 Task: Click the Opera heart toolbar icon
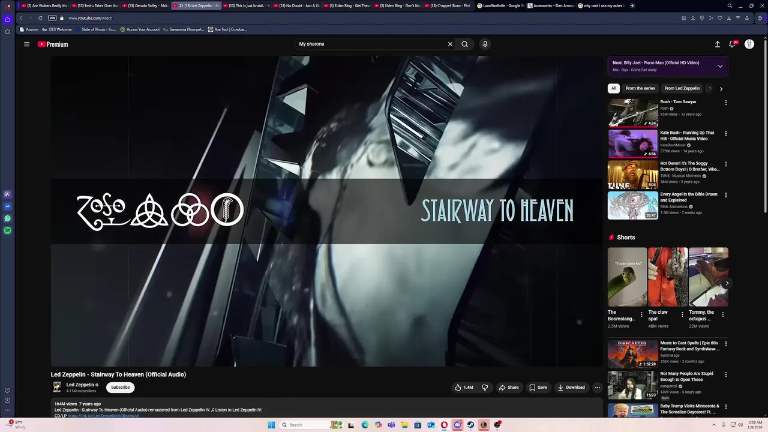(x=719, y=18)
